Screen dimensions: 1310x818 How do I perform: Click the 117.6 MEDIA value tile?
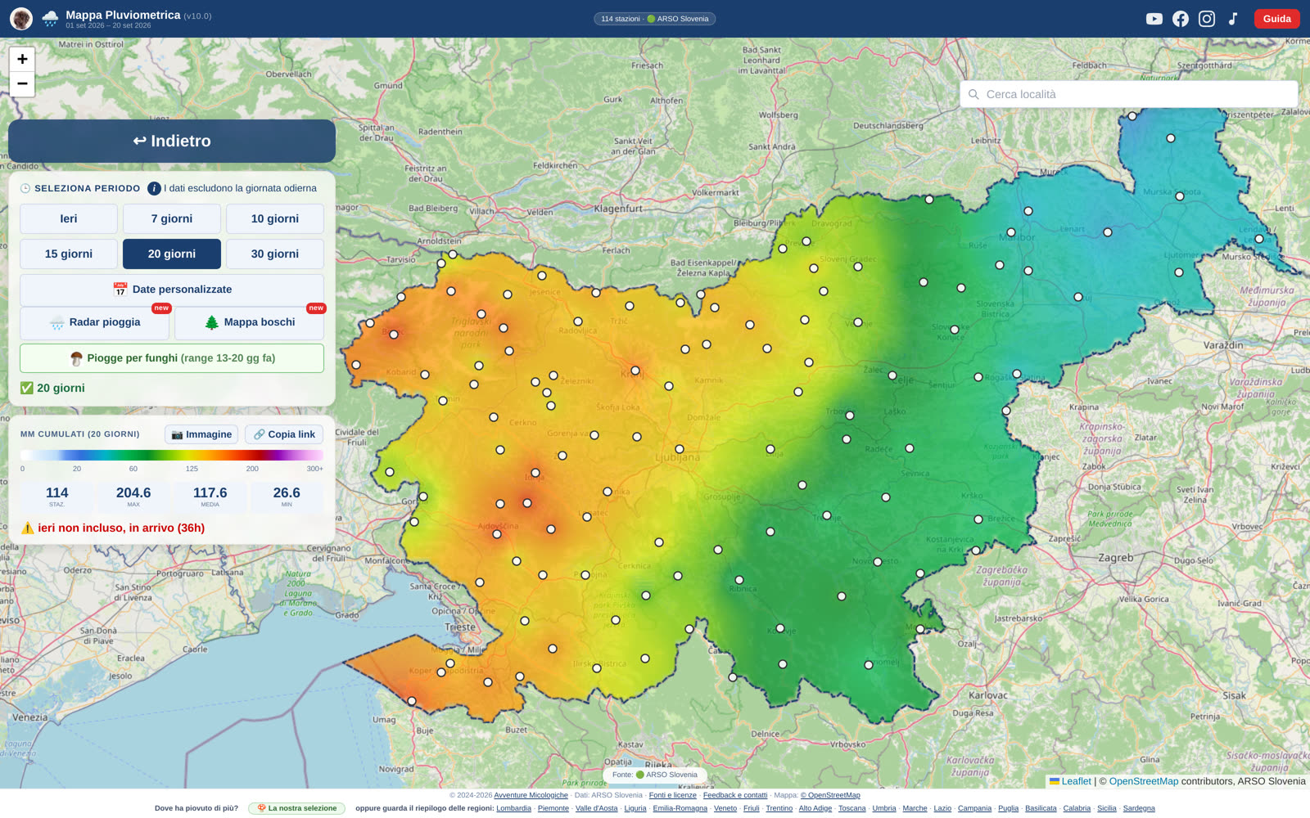[210, 496]
